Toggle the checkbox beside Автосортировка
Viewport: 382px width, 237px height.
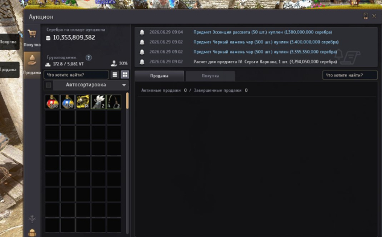[x=48, y=85]
